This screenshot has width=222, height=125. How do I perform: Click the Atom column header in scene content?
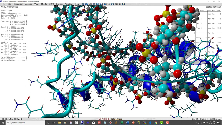tap(218, 11)
